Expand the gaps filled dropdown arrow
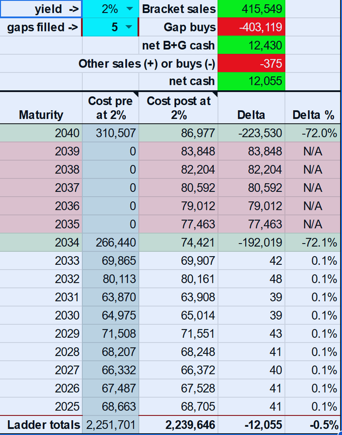This screenshot has width=342, height=435. [129, 27]
